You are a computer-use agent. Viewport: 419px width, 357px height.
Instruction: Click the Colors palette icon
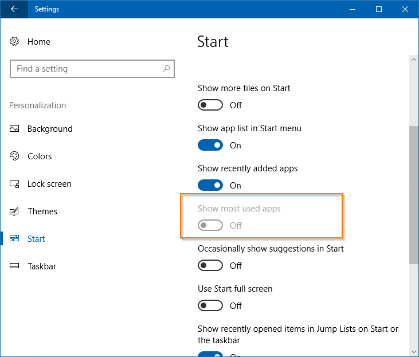tap(14, 156)
